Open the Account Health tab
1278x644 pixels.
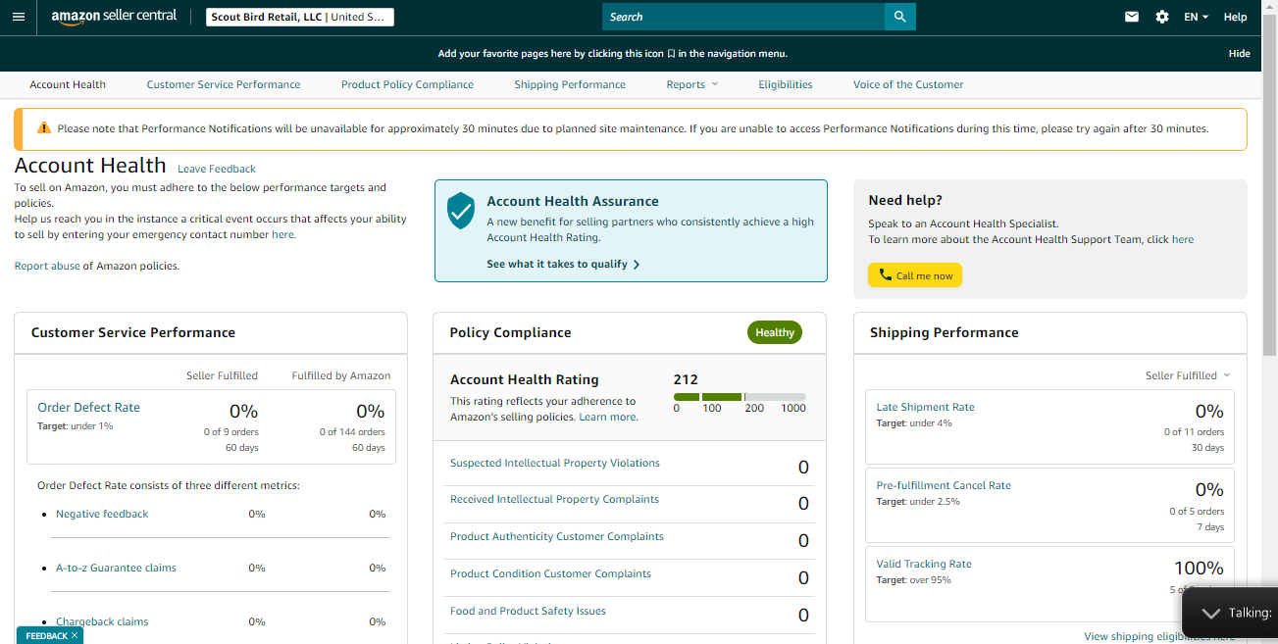(x=68, y=84)
